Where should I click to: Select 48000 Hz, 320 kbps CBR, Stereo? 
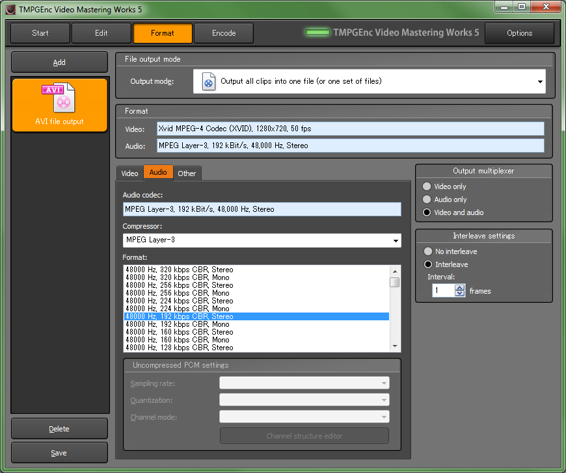pyautogui.click(x=256, y=270)
